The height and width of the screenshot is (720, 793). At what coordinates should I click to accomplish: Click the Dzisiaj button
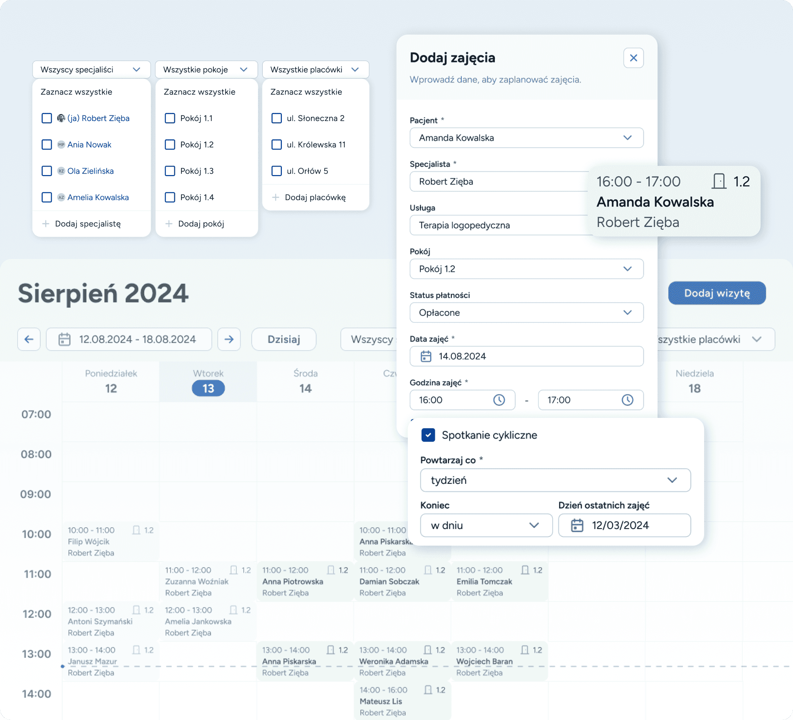(x=284, y=339)
